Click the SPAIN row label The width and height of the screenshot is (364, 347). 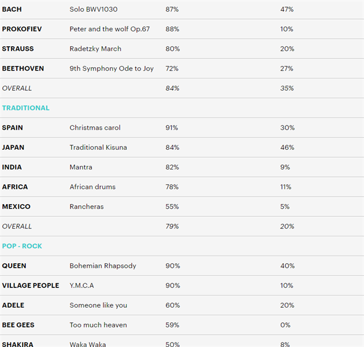pos(13,128)
